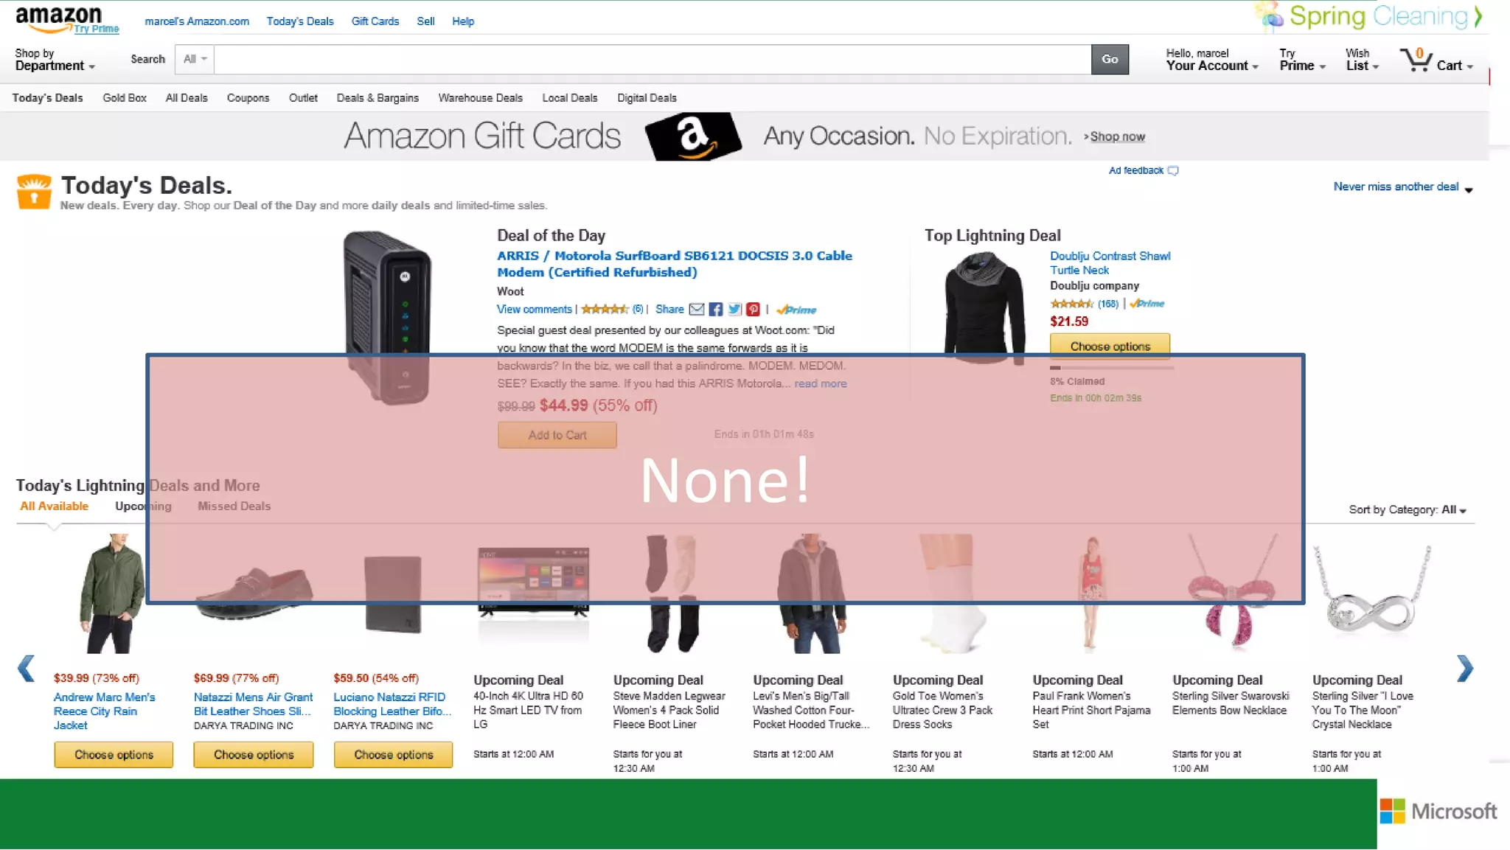Click the Go search button

pos(1110,59)
